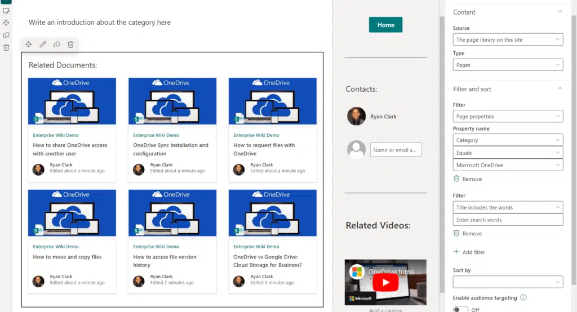Open the audience targeting info icon
The height and width of the screenshot is (312, 577).
523,297
